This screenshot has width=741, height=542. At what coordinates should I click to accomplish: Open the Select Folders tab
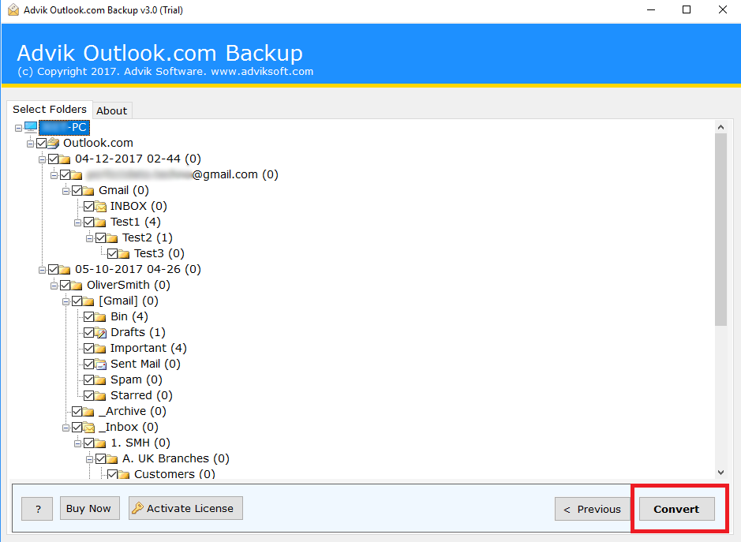coord(50,109)
